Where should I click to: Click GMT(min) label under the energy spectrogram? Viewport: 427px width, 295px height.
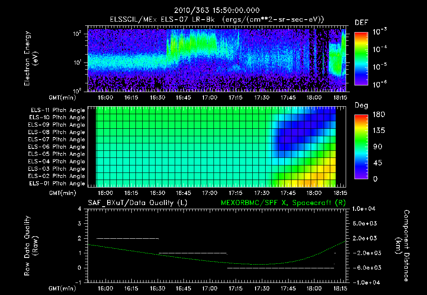(x=63, y=97)
